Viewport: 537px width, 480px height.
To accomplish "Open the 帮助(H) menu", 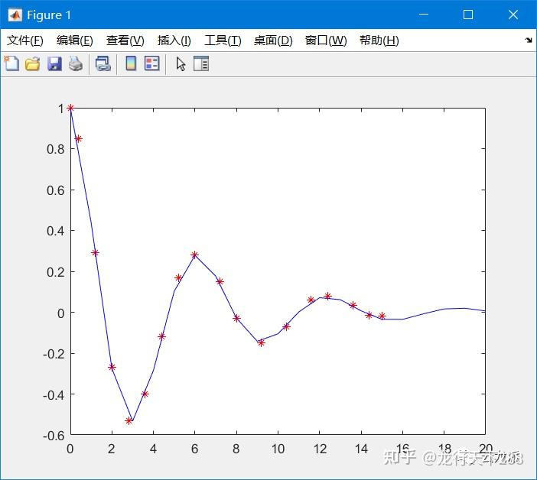I will 379,41.
